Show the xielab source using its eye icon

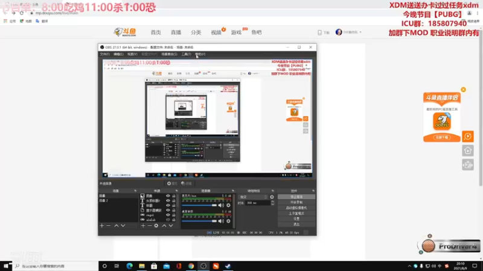[168, 220]
